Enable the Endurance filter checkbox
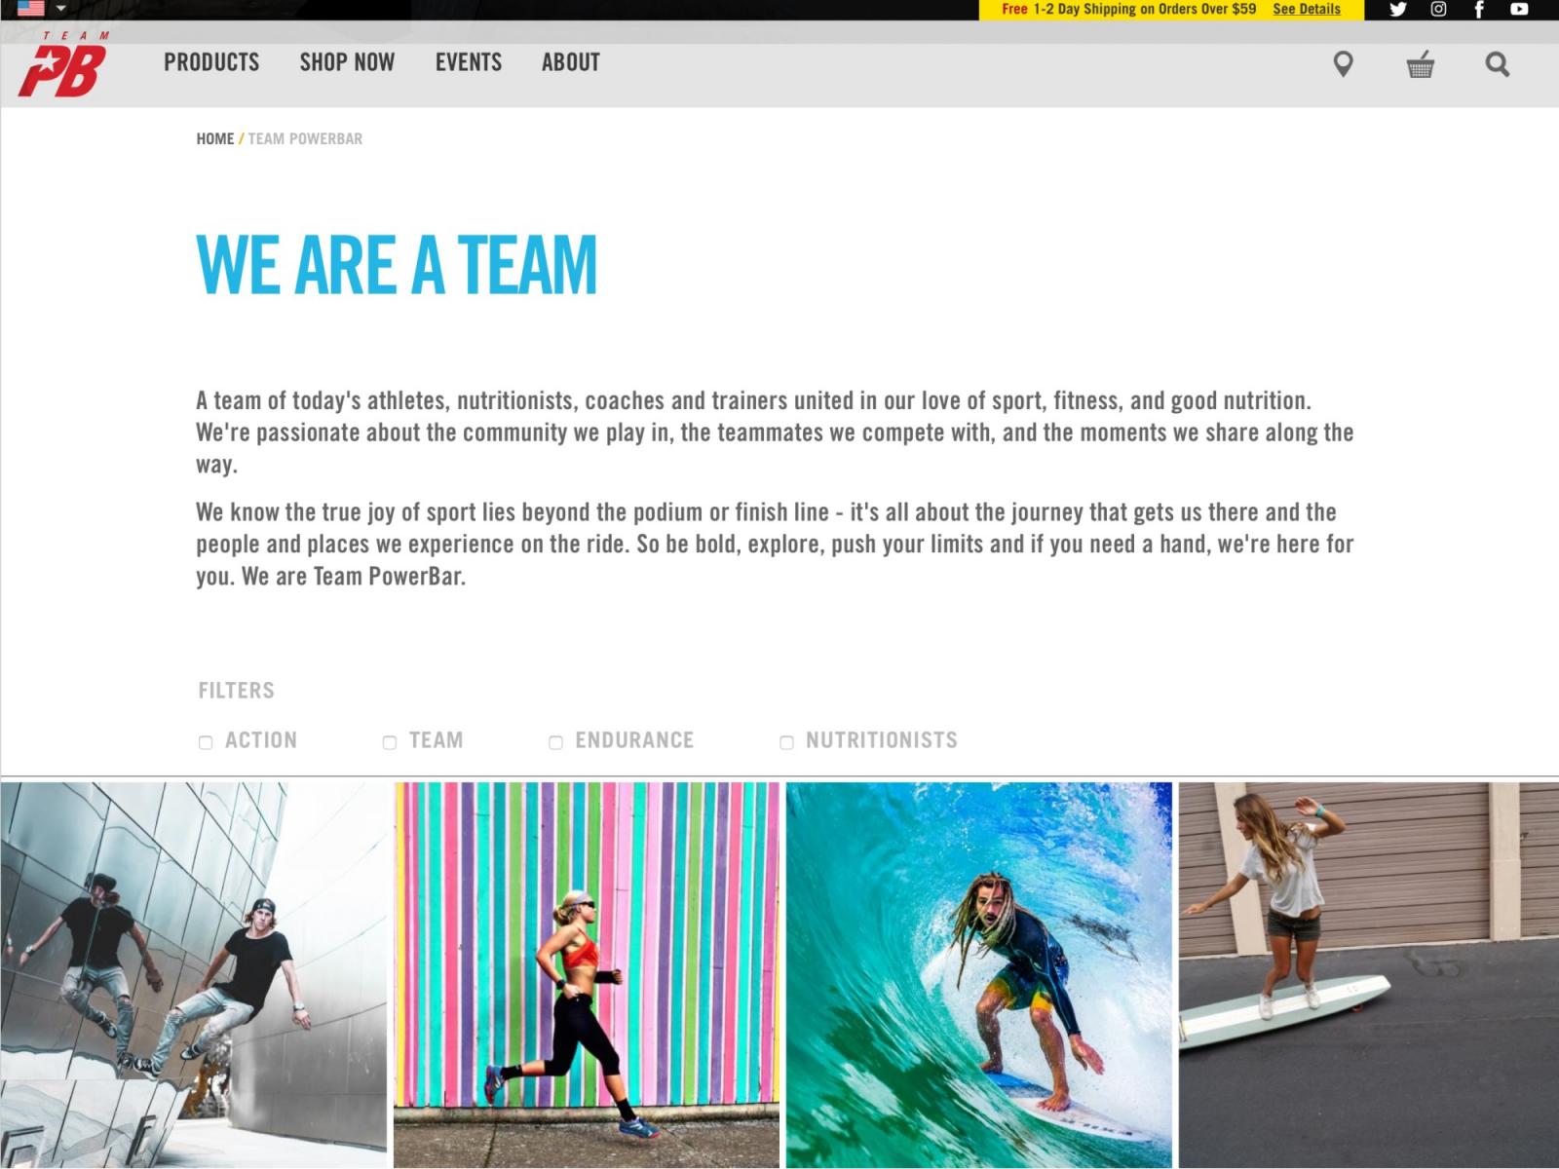1559x1169 pixels. click(555, 742)
